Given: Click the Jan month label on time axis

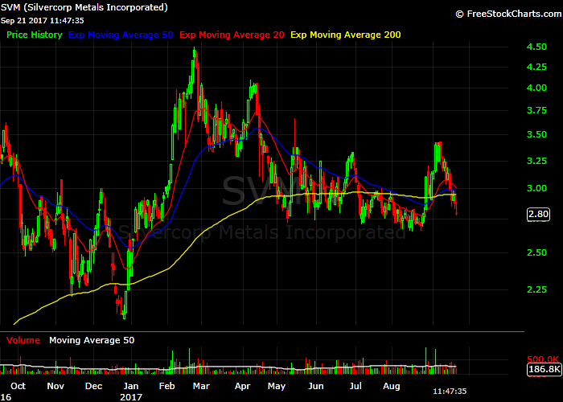Looking at the screenshot, I should click(x=130, y=386).
